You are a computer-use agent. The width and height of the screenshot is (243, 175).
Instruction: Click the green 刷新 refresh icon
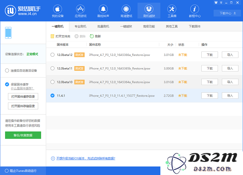point(92,36)
